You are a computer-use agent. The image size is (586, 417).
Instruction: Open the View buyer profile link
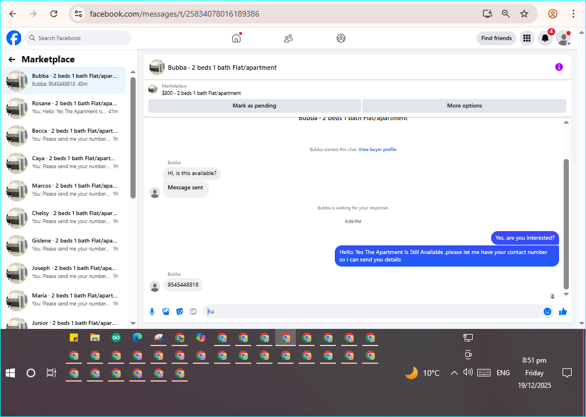click(378, 149)
